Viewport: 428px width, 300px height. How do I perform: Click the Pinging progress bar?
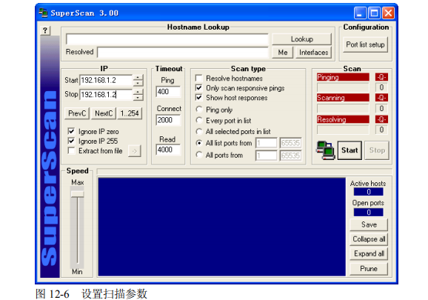pos(343,87)
